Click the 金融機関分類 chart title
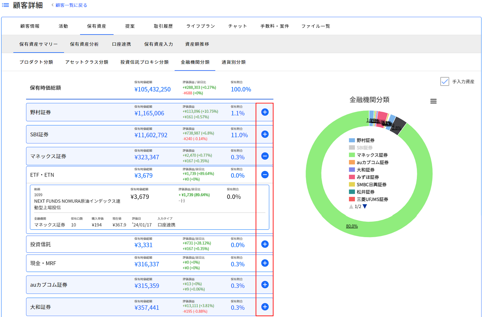The height and width of the screenshot is (317, 483). click(x=369, y=100)
